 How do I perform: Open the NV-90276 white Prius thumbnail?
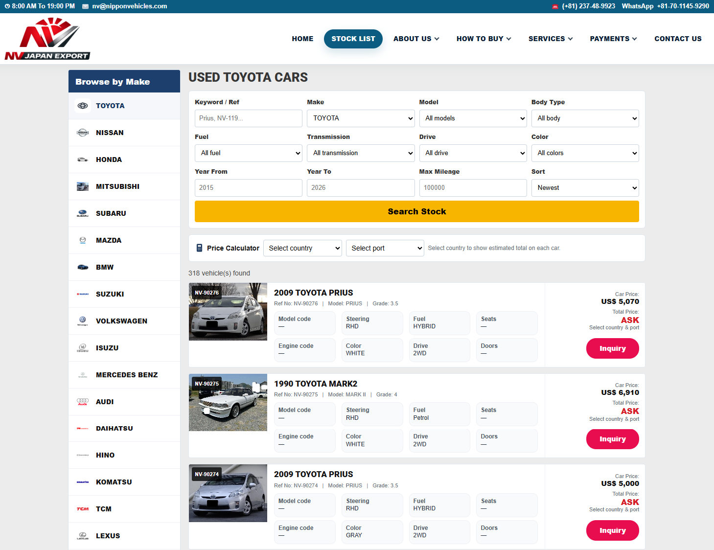pyautogui.click(x=228, y=312)
